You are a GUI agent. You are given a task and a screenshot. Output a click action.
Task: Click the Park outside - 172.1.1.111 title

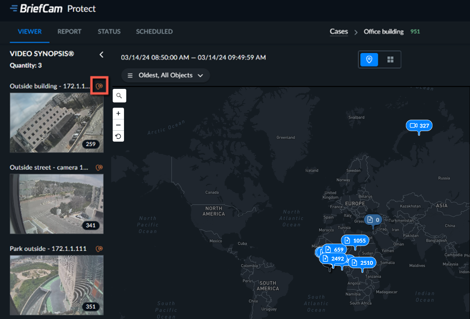(x=48, y=249)
